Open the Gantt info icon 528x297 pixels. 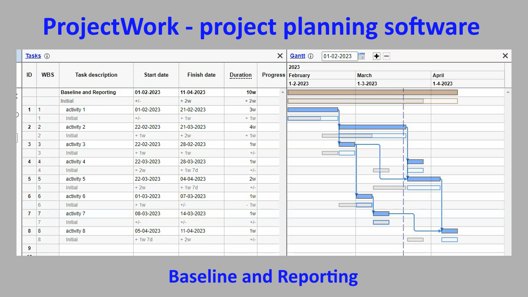pyautogui.click(x=311, y=56)
